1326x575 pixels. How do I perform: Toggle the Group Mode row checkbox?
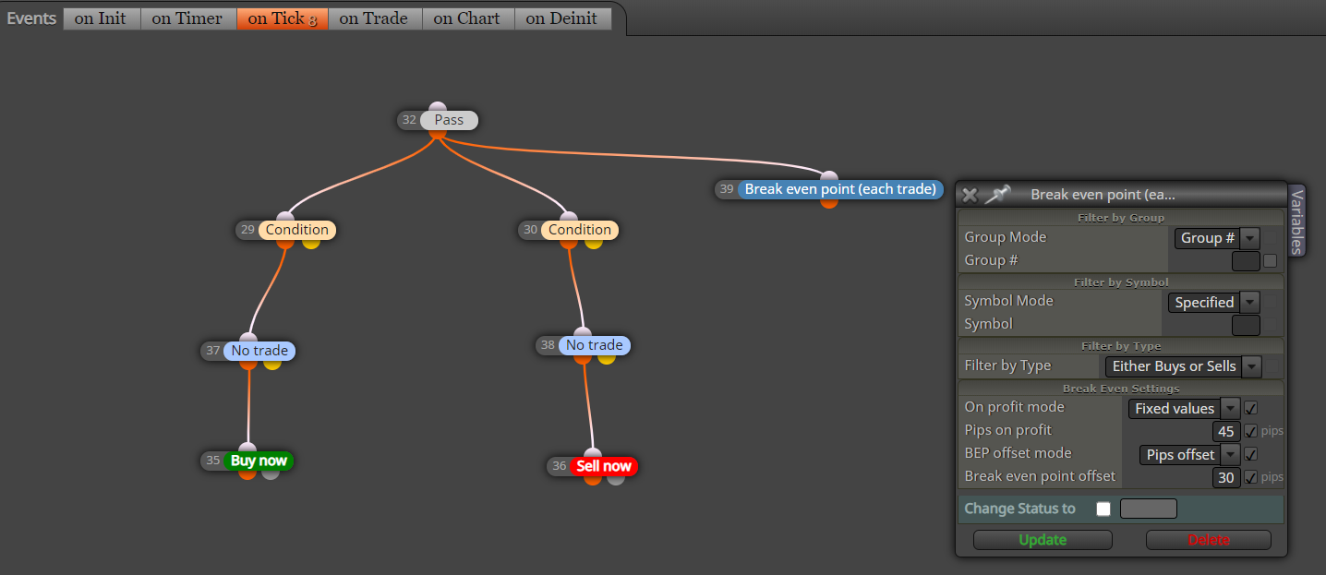coord(1270,238)
